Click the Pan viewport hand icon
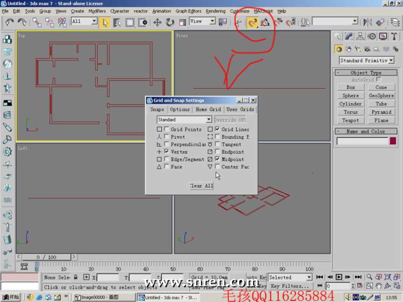The width and height of the screenshot is (403, 302). pyautogui.click(x=379, y=286)
